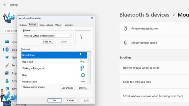Screen dimensions: 189x106
Task: Click the Working In Background pointer icon
Action: 82,68
